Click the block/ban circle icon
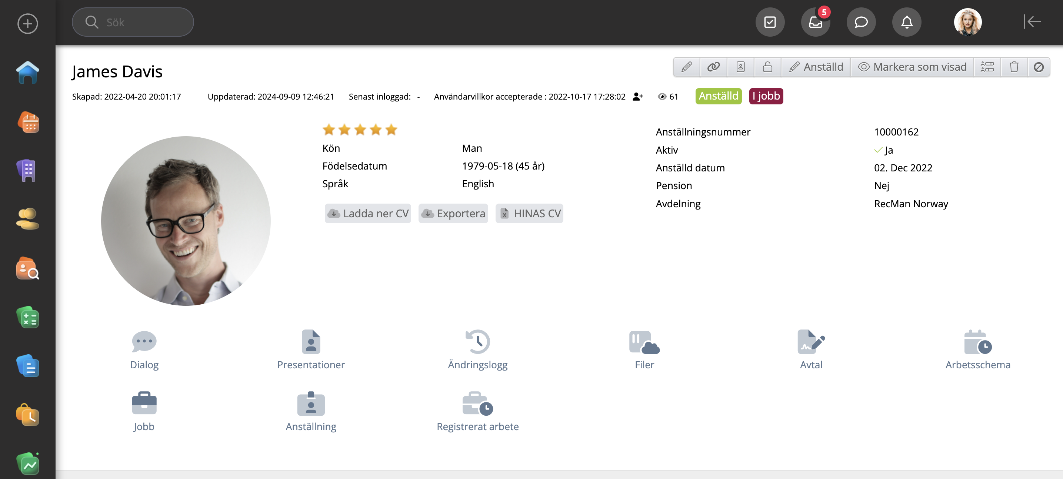This screenshot has height=479, width=1063. (x=1038, y=67)
